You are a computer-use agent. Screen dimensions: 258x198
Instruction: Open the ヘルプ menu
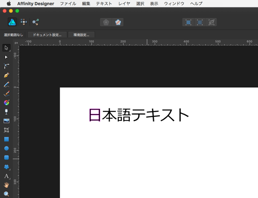click(197, 3)
